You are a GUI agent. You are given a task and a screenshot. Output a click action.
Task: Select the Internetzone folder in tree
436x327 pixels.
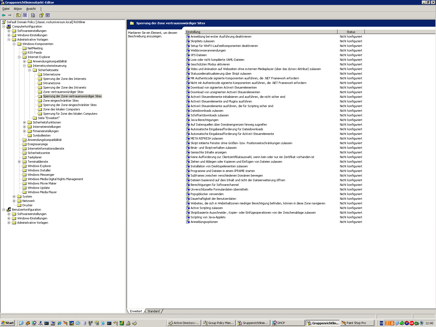(x=52, y=74)
